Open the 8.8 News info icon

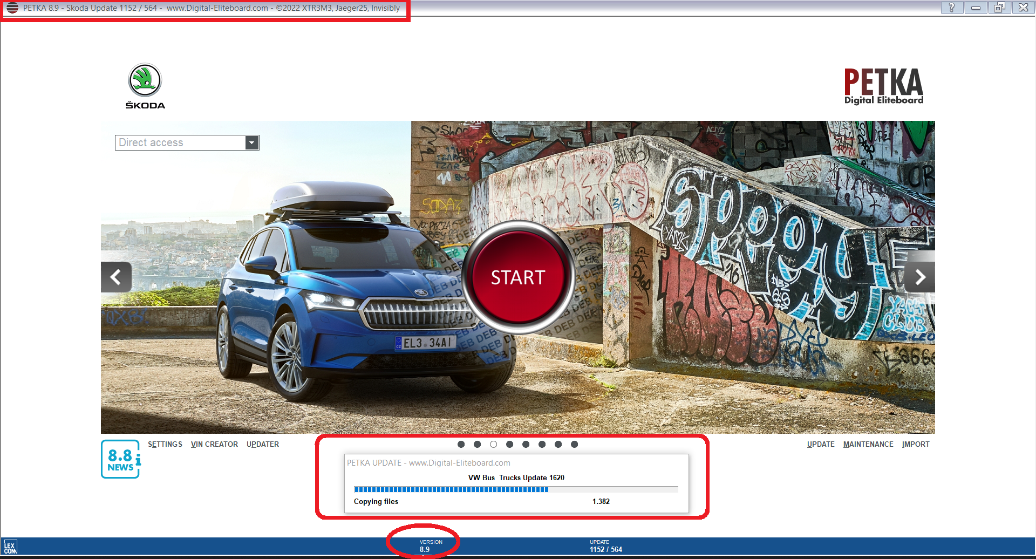click(x=121, y=459)
